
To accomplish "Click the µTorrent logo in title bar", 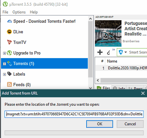I will pyautogui.click(x=5, y=4).
